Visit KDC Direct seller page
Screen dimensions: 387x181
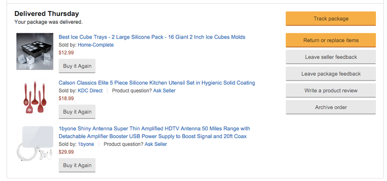[x=90, y=91]
